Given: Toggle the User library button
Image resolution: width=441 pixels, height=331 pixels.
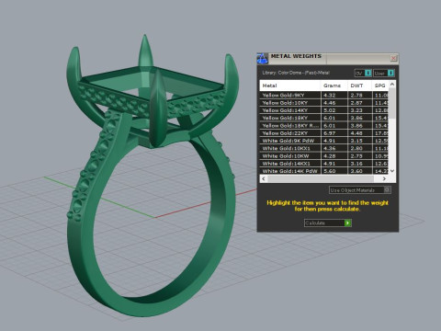Looking at the screenshot, I should coord(384,73).
